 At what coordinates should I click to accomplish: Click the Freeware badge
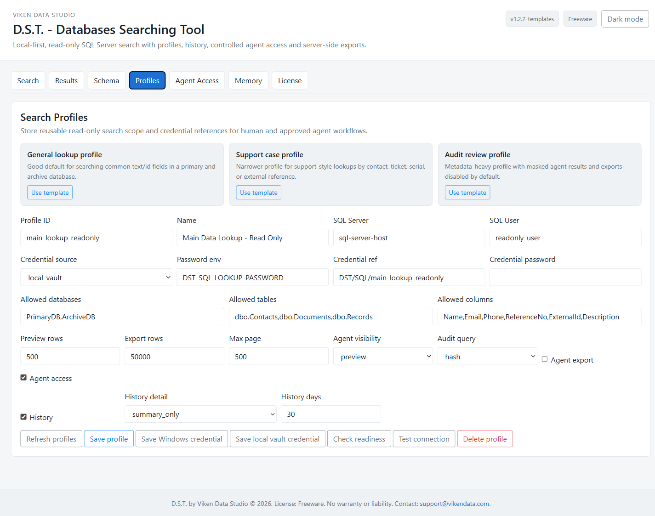[580, 19]
